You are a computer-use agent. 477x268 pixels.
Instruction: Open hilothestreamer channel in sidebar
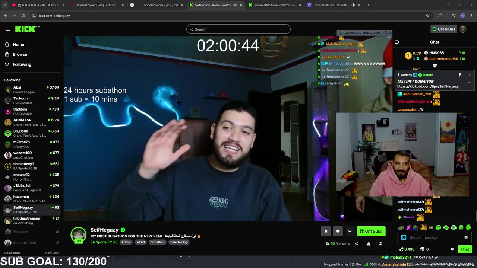click(32, 220)
